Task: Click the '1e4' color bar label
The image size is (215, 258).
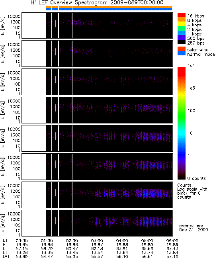Action: tap(192, 65)
